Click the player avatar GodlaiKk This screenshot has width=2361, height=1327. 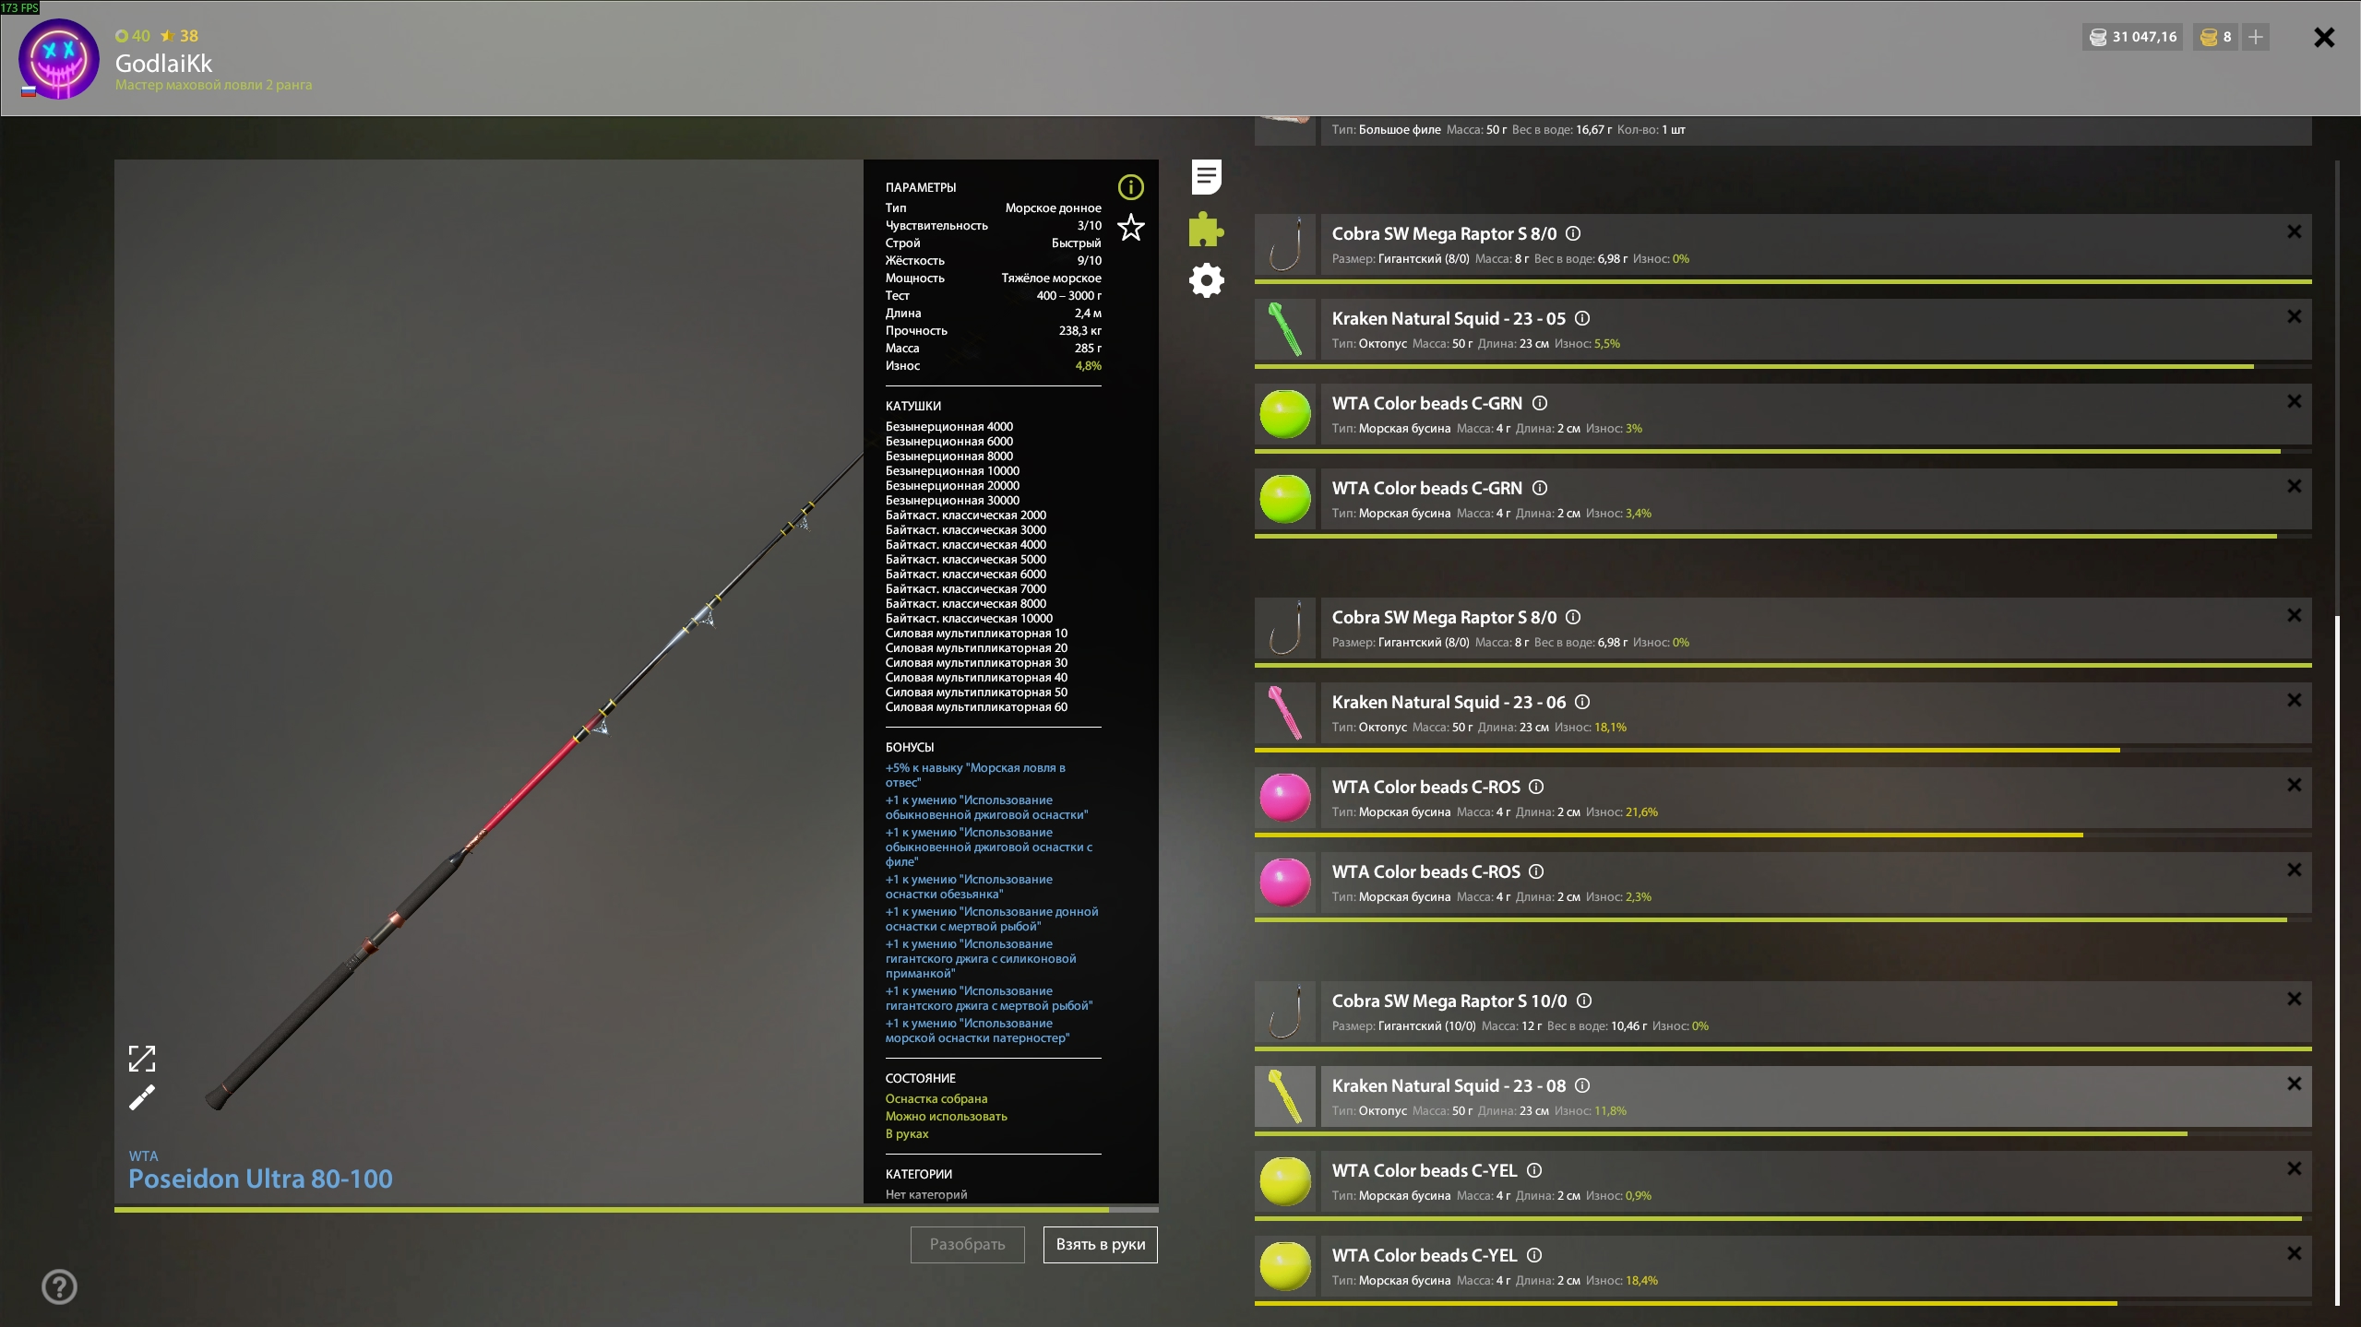pos(59,59)
